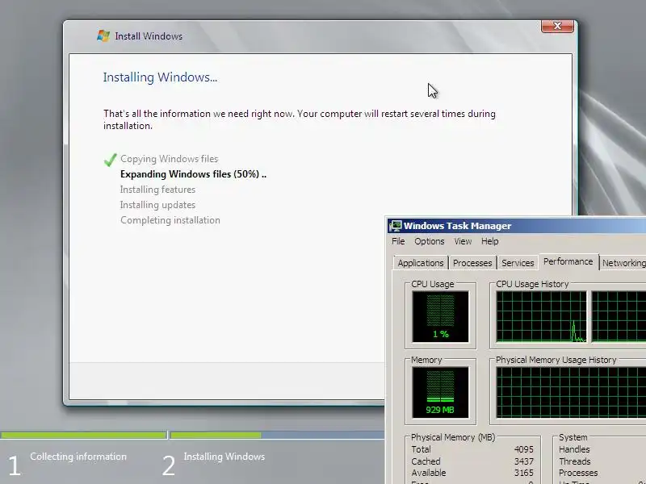
Task: Click the Task Manager title bar icon
Action: (396, 226)
